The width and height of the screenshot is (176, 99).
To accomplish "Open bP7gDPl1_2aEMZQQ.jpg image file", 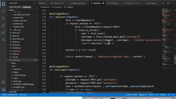I will (x=23, y=84).
